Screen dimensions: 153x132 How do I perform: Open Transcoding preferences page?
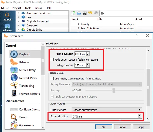(25, 86)
